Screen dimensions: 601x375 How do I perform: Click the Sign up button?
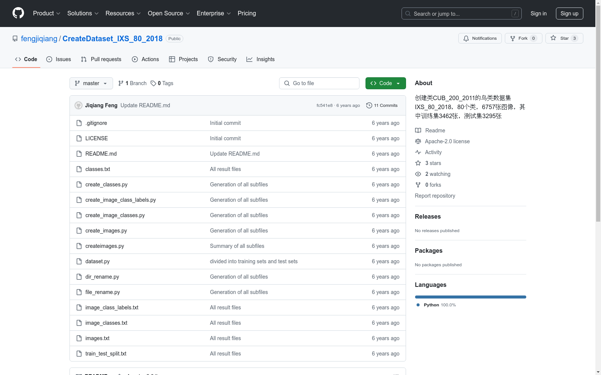[569, 13]
